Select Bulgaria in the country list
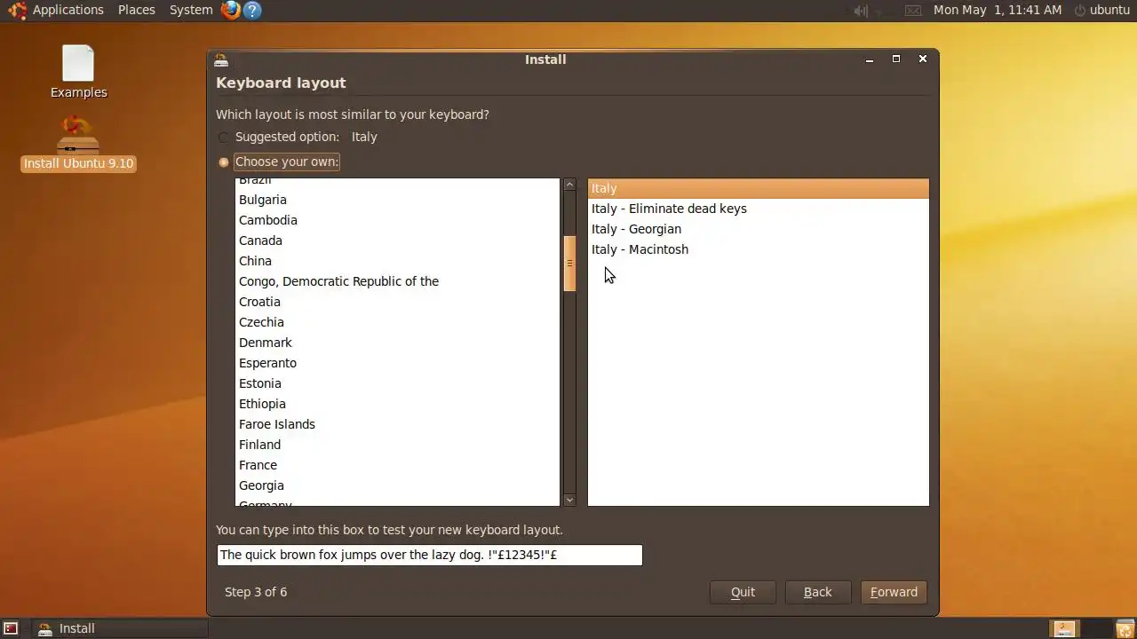 397,200
